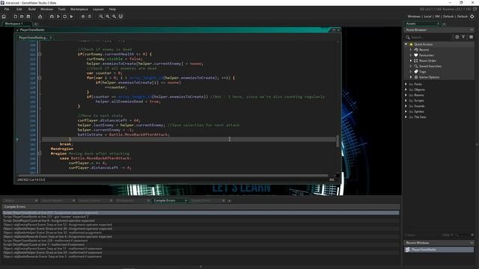Add a new output panel tab
The image size is (479, 269).
click(230, 201)
